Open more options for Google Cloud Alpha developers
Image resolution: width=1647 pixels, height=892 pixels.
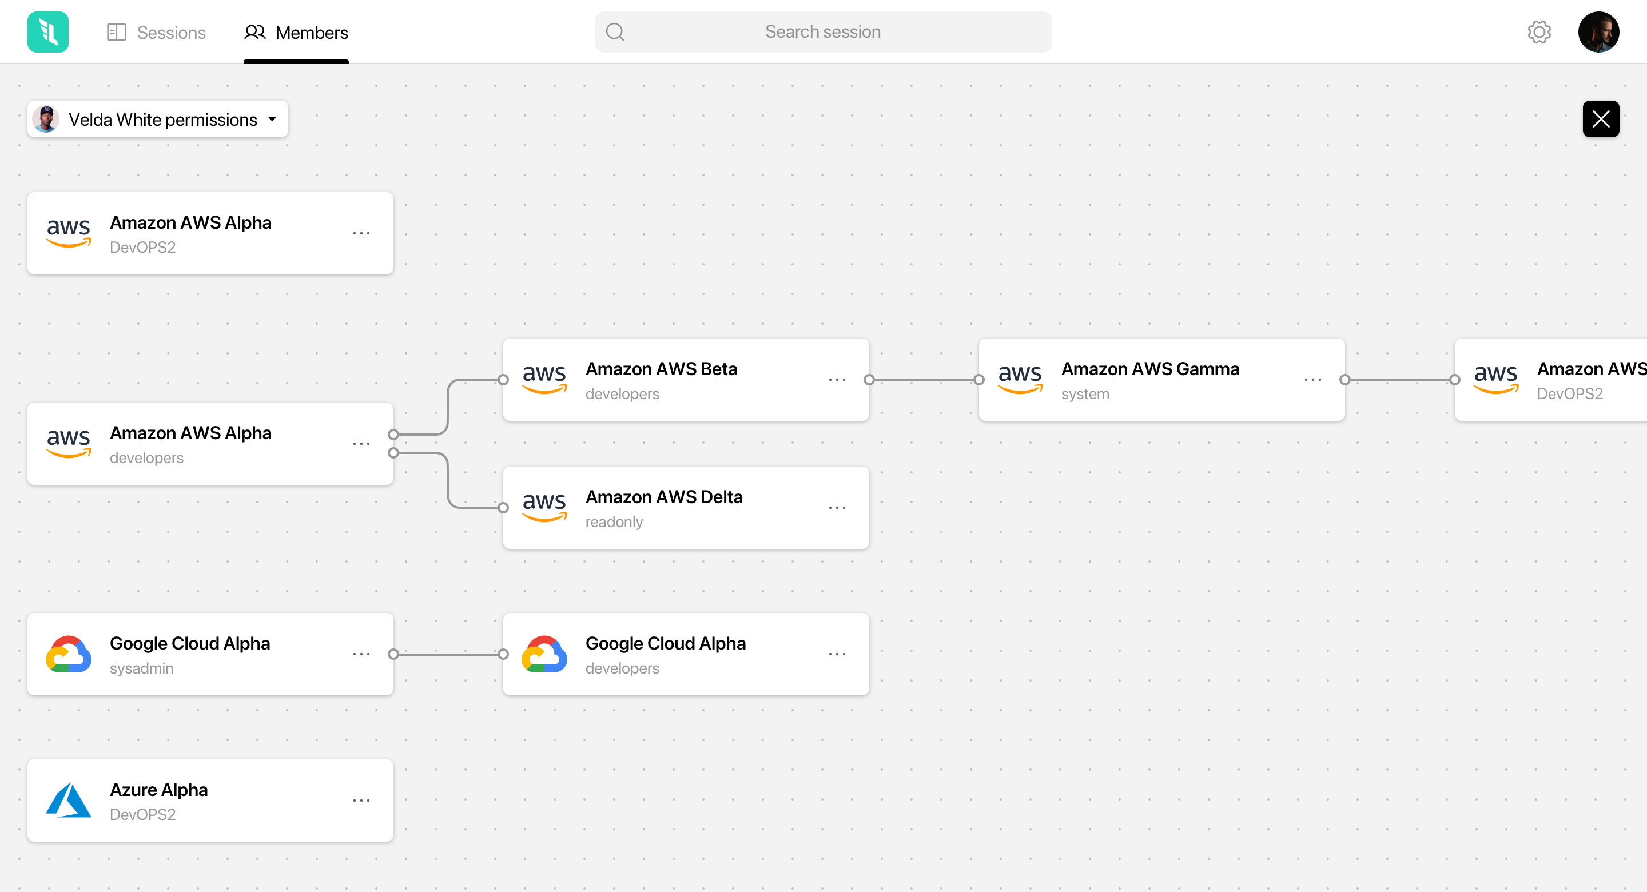click(837, 654)
